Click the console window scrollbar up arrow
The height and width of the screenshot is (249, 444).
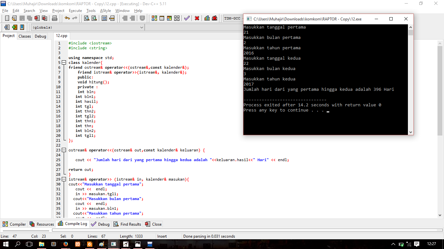[x=411, y=27]
